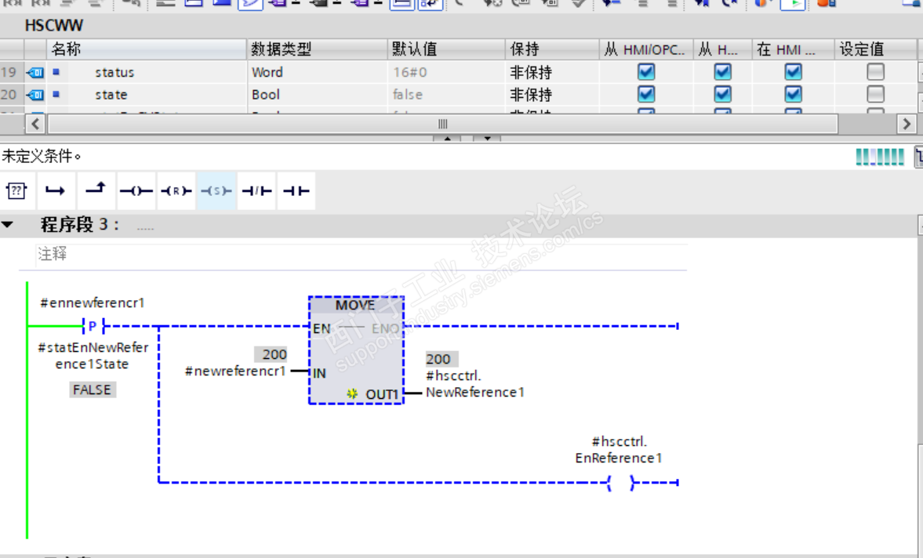The image size is (923, 558).
Task: Insert a normally closed contact from favorites
Action: pyautogui.click(x=256, y=190)
